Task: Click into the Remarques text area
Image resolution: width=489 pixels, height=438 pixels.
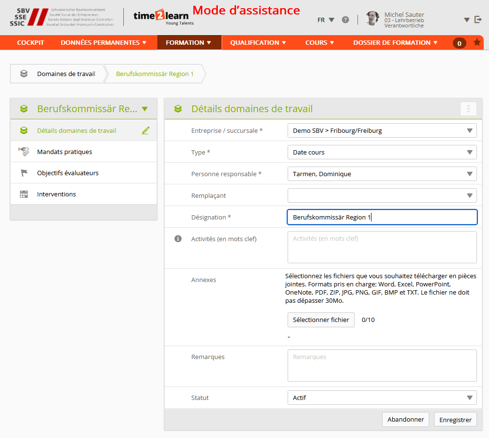Action: (382, 365)
